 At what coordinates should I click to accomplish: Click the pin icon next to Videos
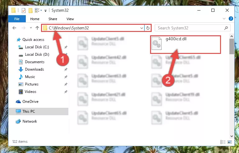click(66, 92)
